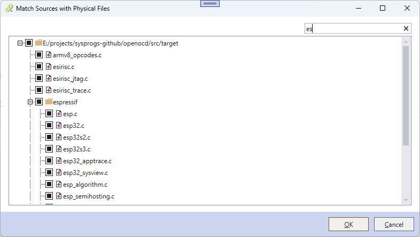This screenshot has height=237, width=420.
Task: Toggle checkbox for esirisc_trace.c
Action: [39, 90]
